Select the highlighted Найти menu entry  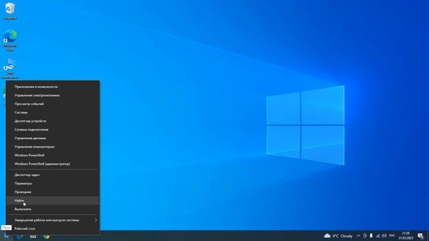[x=52, y=201]
